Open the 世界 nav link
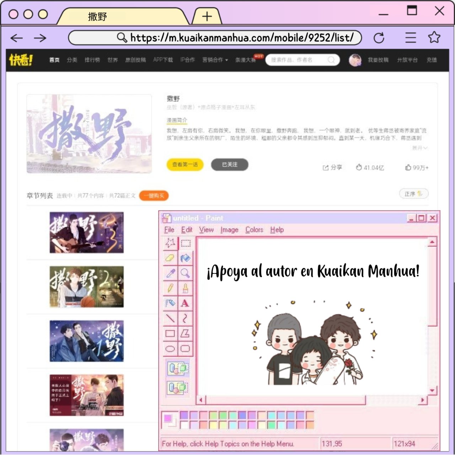The image size is (455, 455). 113,60
